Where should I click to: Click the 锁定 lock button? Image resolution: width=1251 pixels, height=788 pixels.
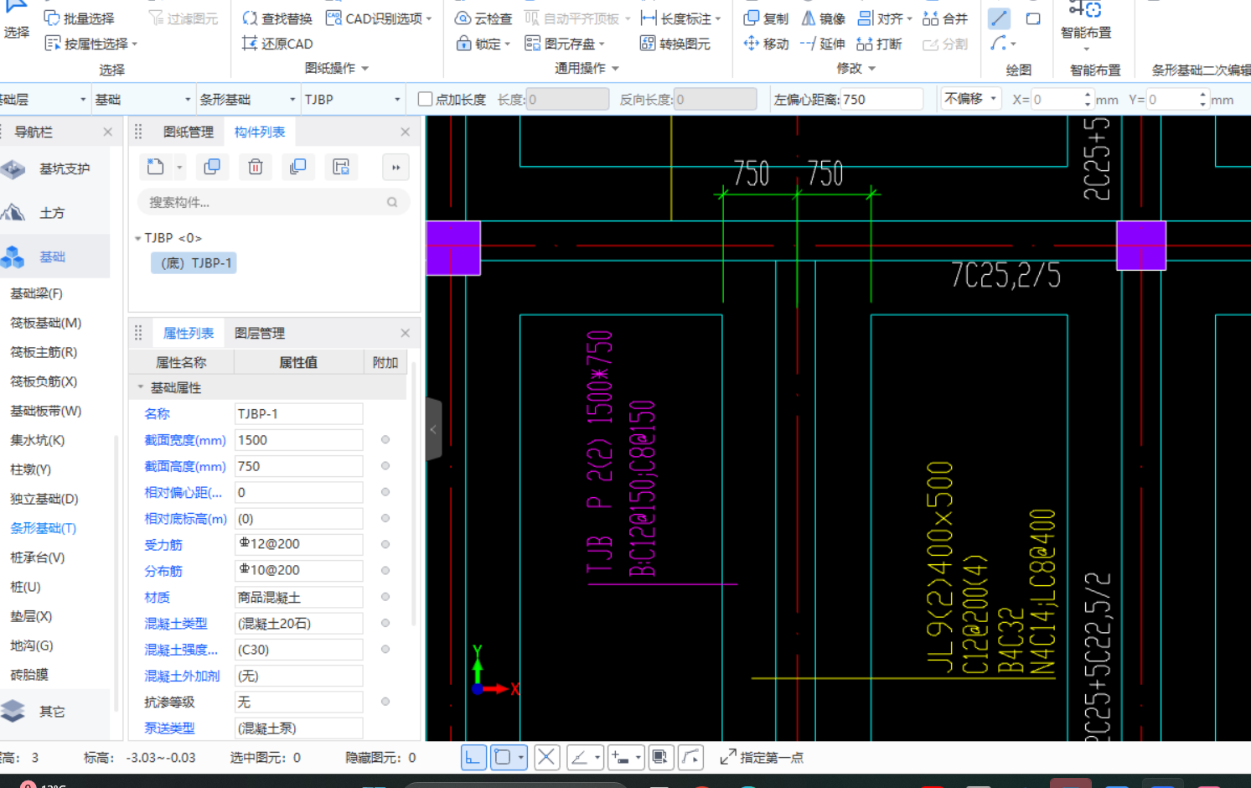(x=483, y=44)
